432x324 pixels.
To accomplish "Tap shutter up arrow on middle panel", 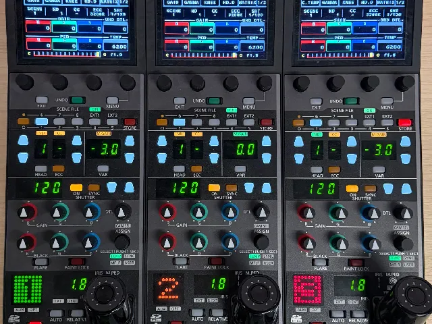I will pyautogui.click(x=266, y=188).
